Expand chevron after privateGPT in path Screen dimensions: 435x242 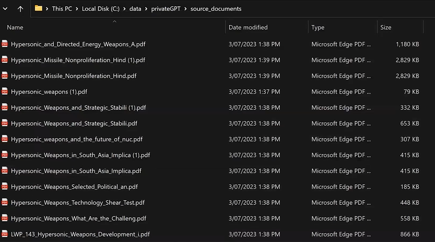click(185, 9)
